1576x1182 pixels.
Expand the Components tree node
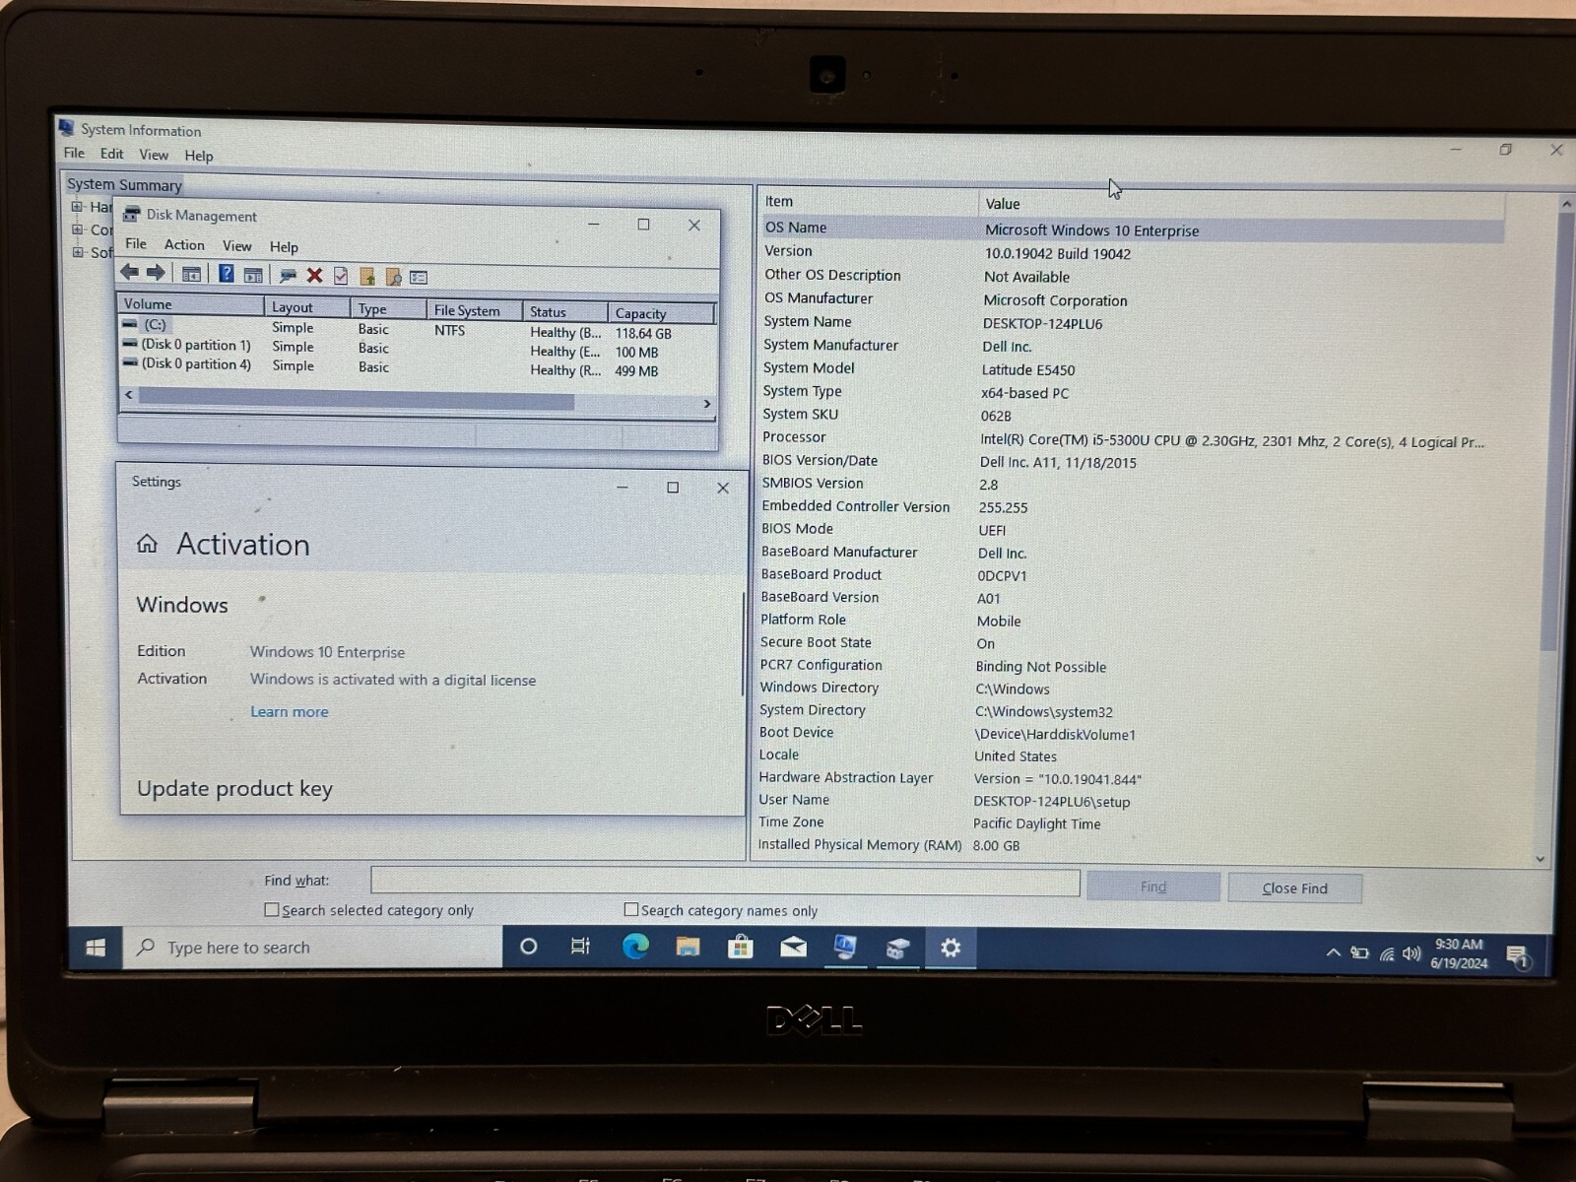77,230
